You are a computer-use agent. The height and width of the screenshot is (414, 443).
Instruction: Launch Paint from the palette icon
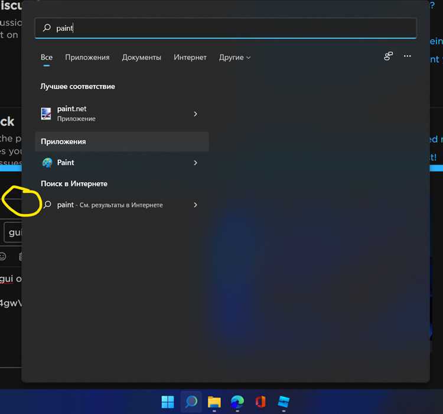47,163
